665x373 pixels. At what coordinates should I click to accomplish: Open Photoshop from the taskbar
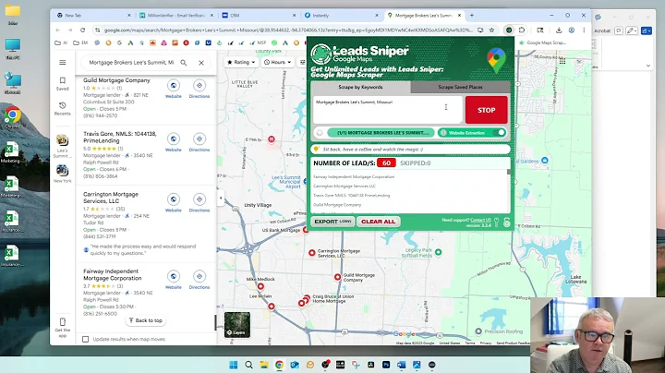(x=386, y=365)
